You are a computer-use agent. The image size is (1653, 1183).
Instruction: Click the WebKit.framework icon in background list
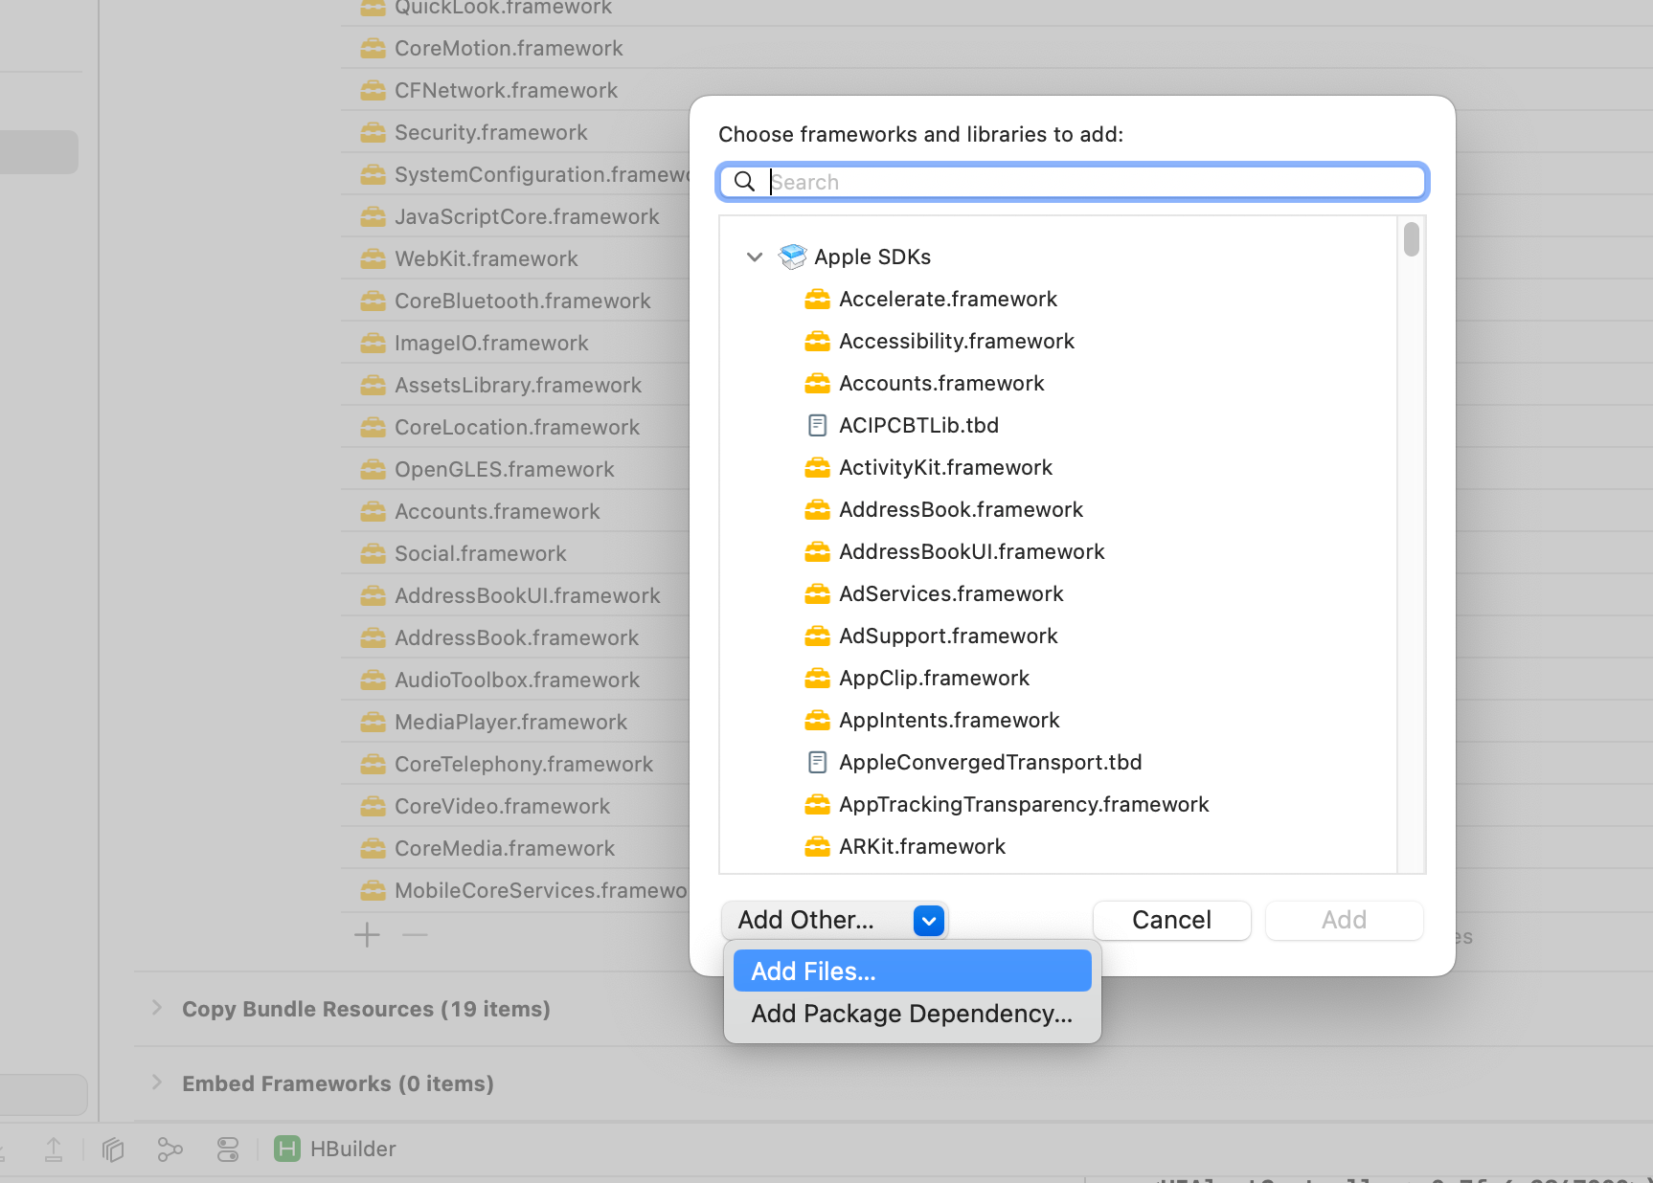(373, 259)
